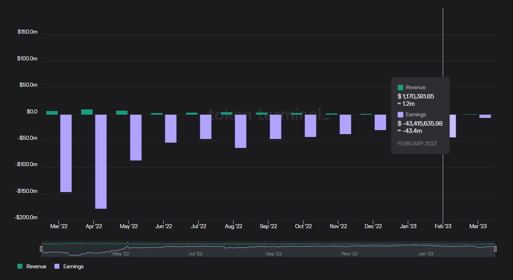Image resolution: width=513 pixels, height=280 pixels.
Task: Click the Jan '23 marker in the navigator
Action: tap(426, 254)
